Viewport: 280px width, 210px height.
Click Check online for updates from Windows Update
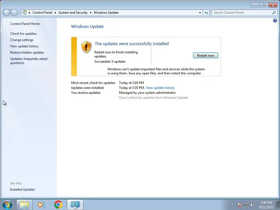point(153,98)
